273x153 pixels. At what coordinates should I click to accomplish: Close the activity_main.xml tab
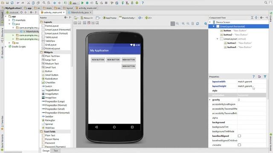tap(64, 12)
